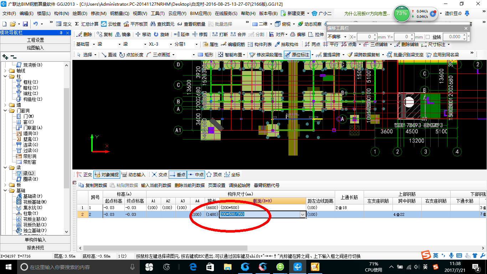Click 修改梁段属性 modify beam segment
487x274 pixels.
click(266, 55)
